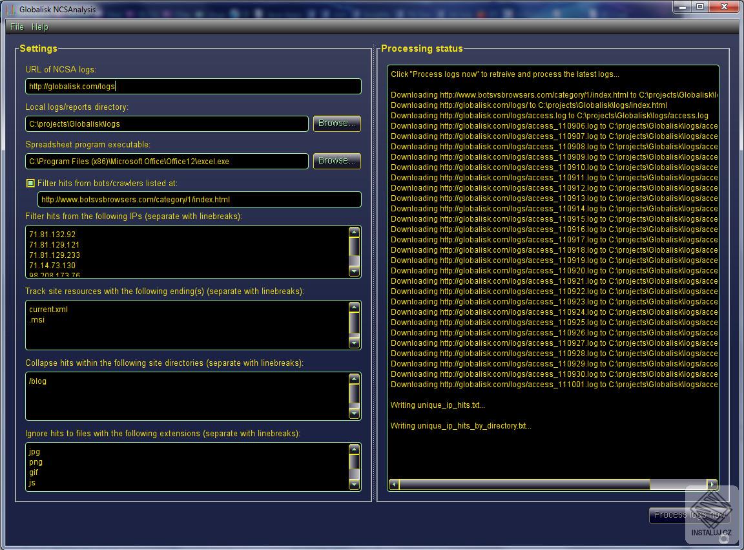Click the up arrow of the ignored extensions box
Viewport: 744px width, 550px height.
tap(354, 449)
